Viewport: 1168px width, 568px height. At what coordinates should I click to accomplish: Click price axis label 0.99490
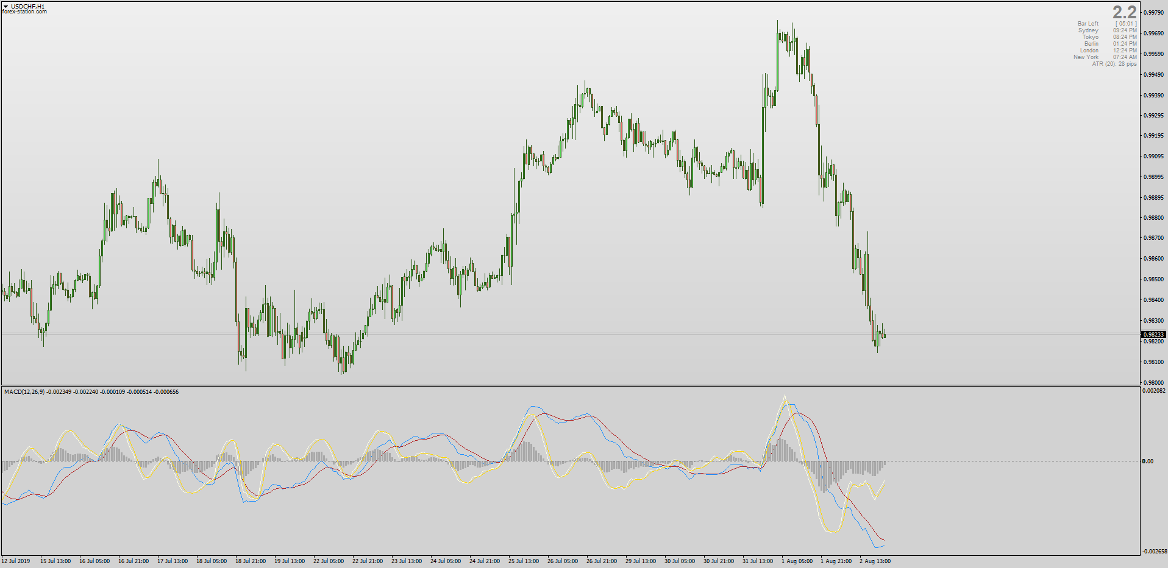point(1155,75)
